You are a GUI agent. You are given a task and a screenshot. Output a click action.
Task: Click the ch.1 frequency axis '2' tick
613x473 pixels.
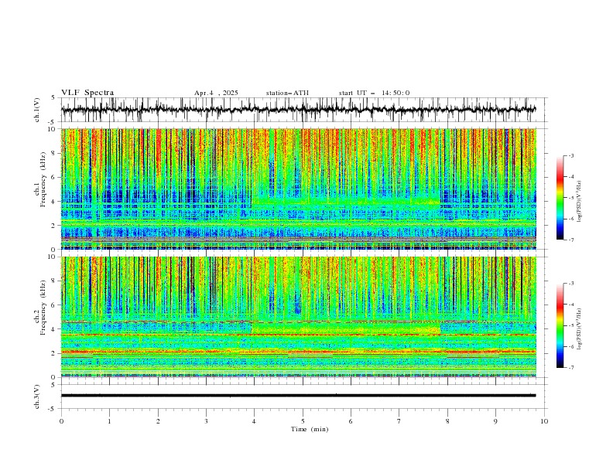pyautogui.click(x=55, y=225)
